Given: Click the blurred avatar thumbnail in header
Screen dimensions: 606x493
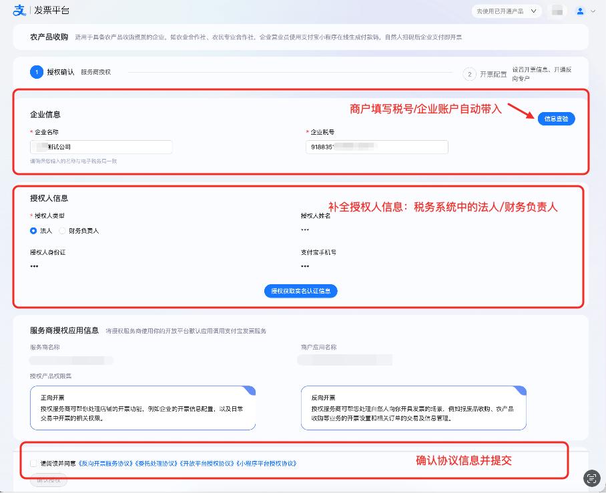Looking at the screenshot, I should tap(557, 11).
